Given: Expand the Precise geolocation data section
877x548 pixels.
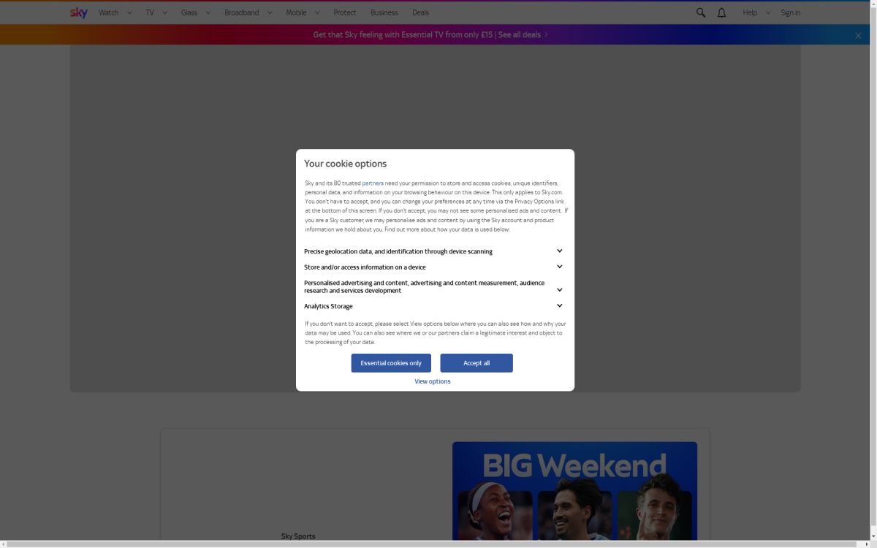Looking at the screenshot, I should (x=559, y=251).
